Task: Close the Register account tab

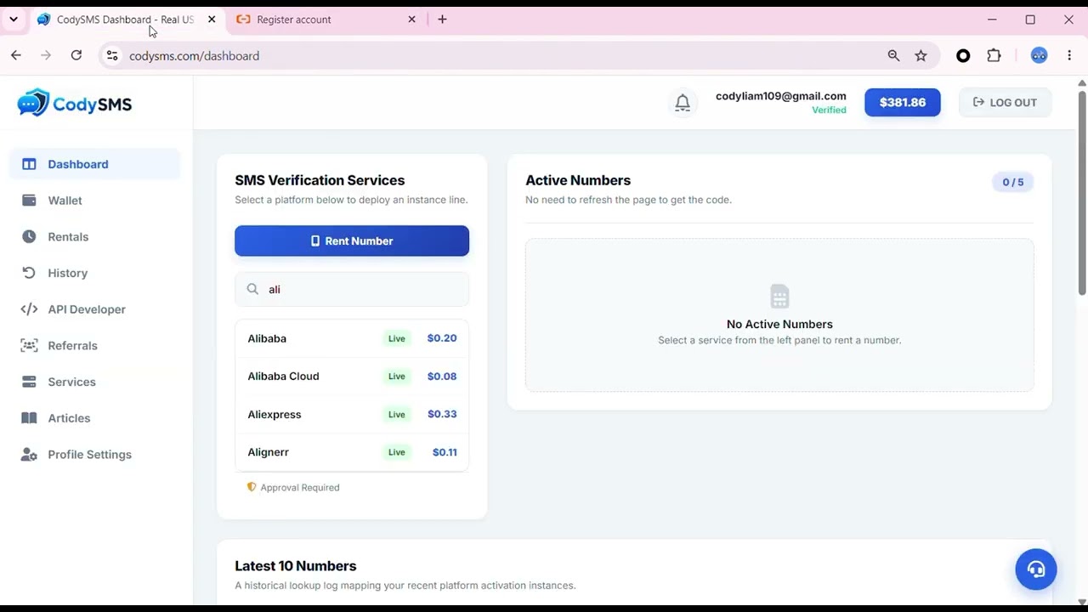Action: [412, 19]
